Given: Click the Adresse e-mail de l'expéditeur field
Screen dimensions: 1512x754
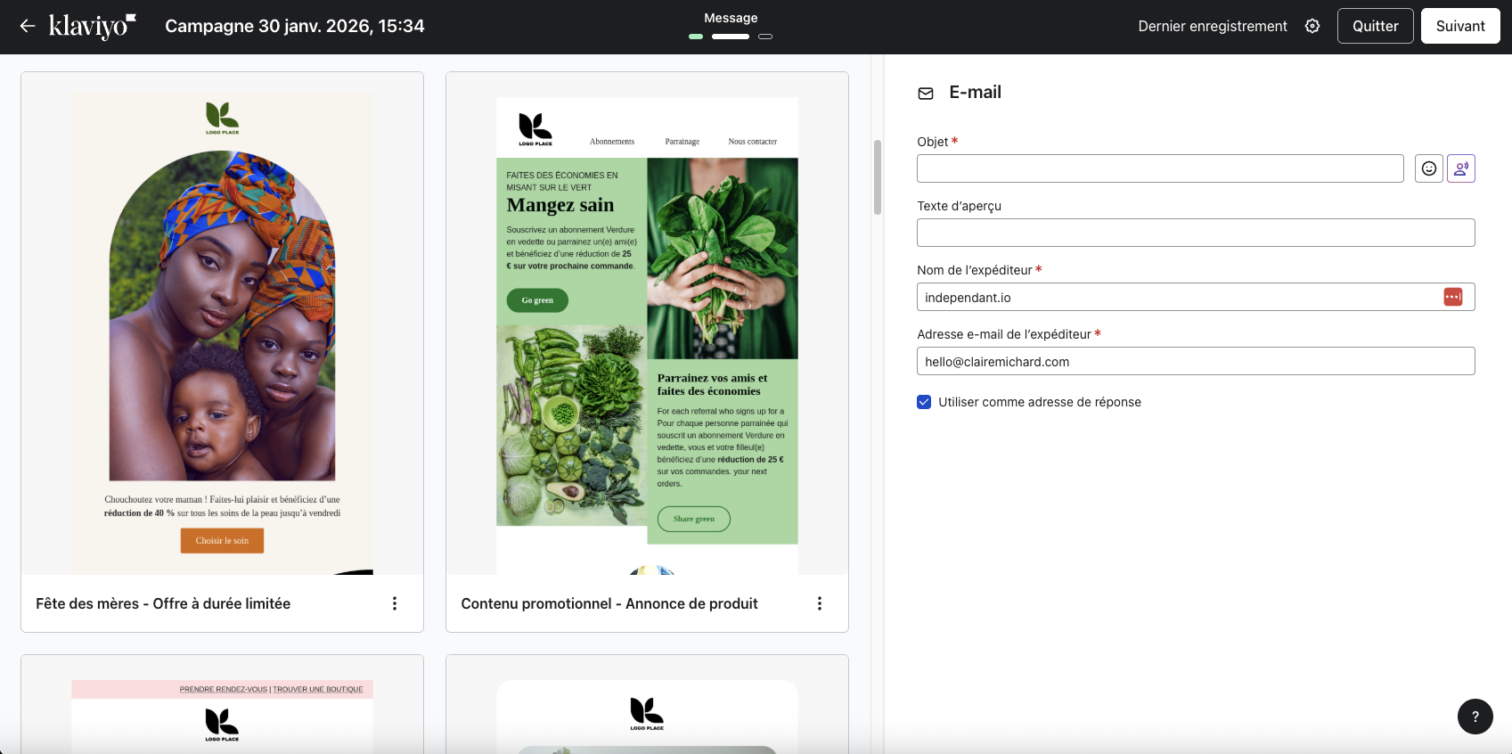Looking at the screenshot, I should pos(1195,361).
